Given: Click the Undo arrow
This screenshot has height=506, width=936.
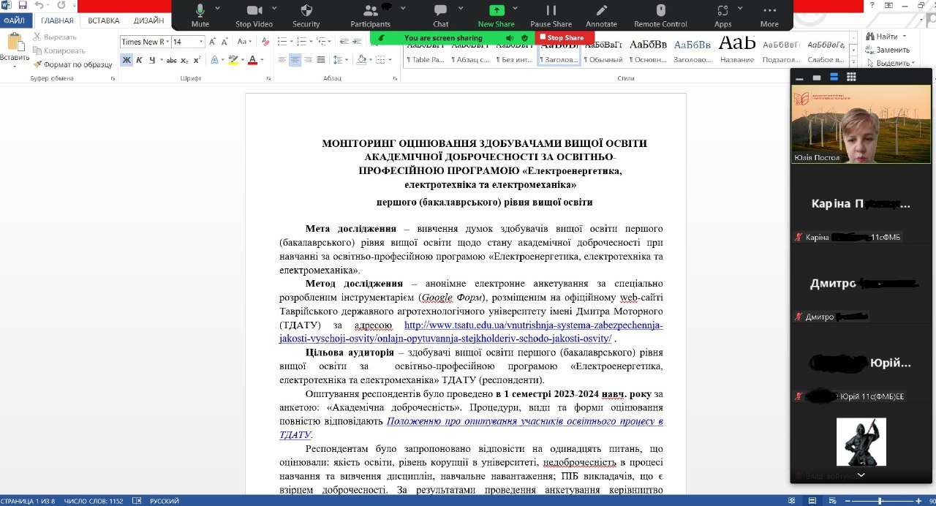Looking at the screenshot, I should 39,5.
